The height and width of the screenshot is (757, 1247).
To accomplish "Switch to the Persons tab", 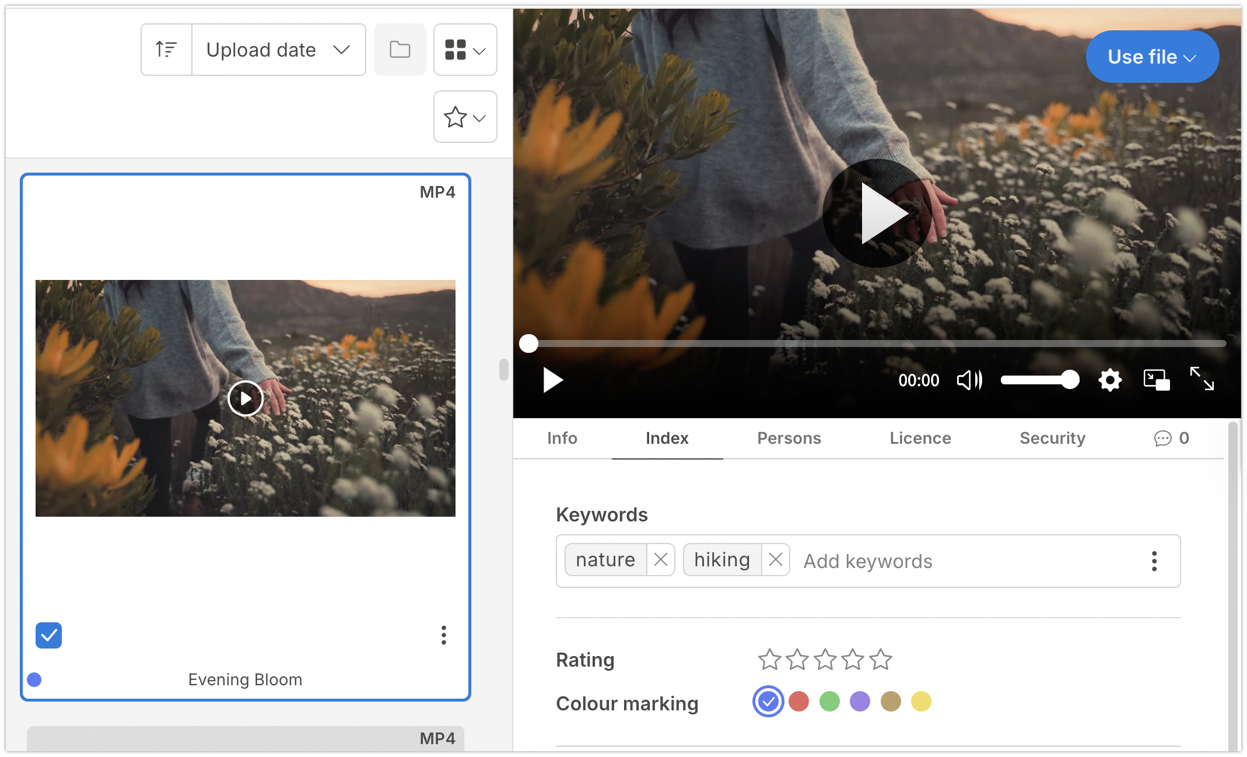I will click(789, 438).
